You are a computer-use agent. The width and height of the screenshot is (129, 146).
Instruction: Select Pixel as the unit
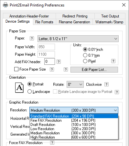point(85,61)
